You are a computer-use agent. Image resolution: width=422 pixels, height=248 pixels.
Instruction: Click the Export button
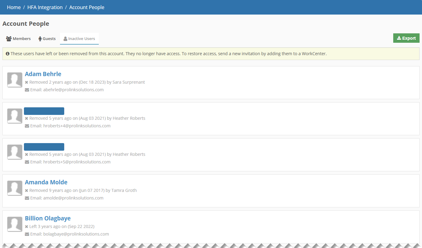pos(406,38)
